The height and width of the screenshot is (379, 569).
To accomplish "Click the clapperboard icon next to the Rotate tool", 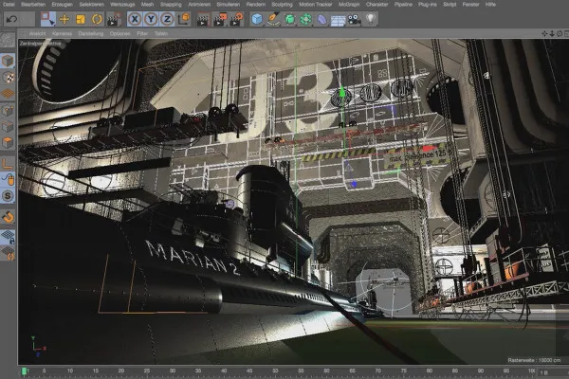I will point(114,19).
